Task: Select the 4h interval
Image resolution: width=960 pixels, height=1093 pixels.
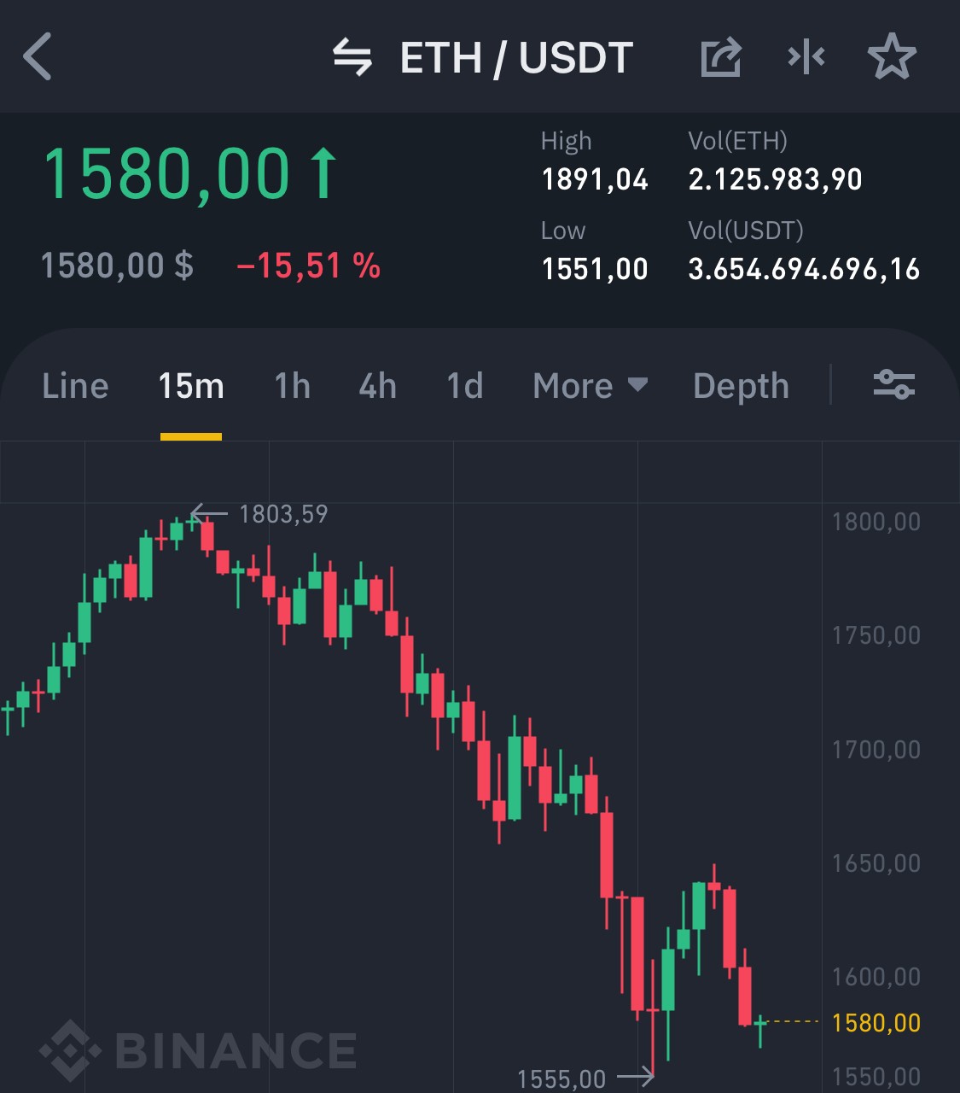Action: click(x=378, y=386)
